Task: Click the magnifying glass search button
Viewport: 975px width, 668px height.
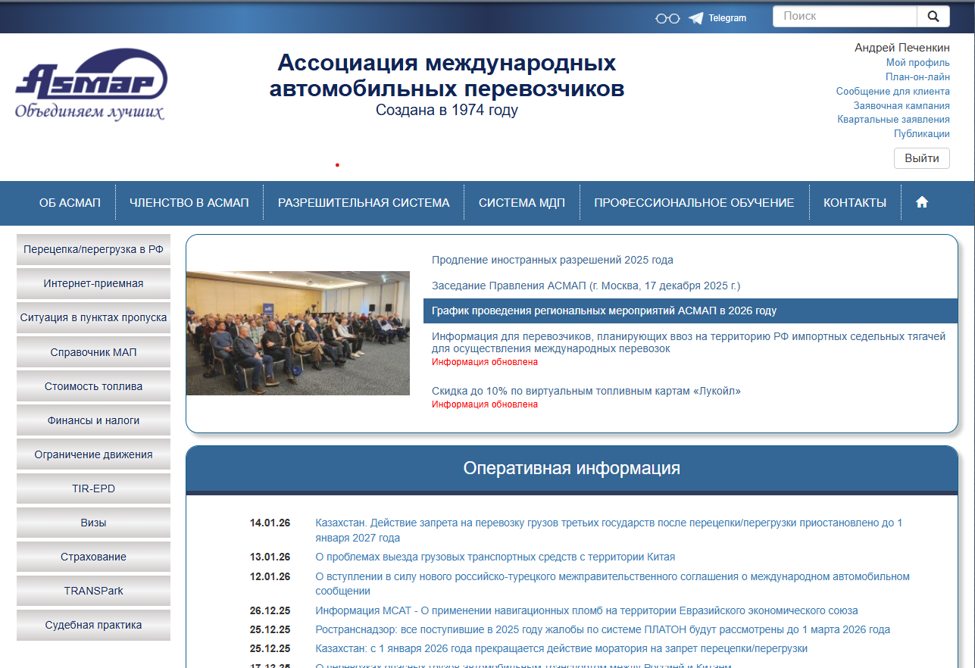Action: (933, 16)
